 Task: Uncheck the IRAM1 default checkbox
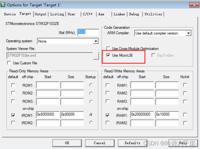click(108, 115)
